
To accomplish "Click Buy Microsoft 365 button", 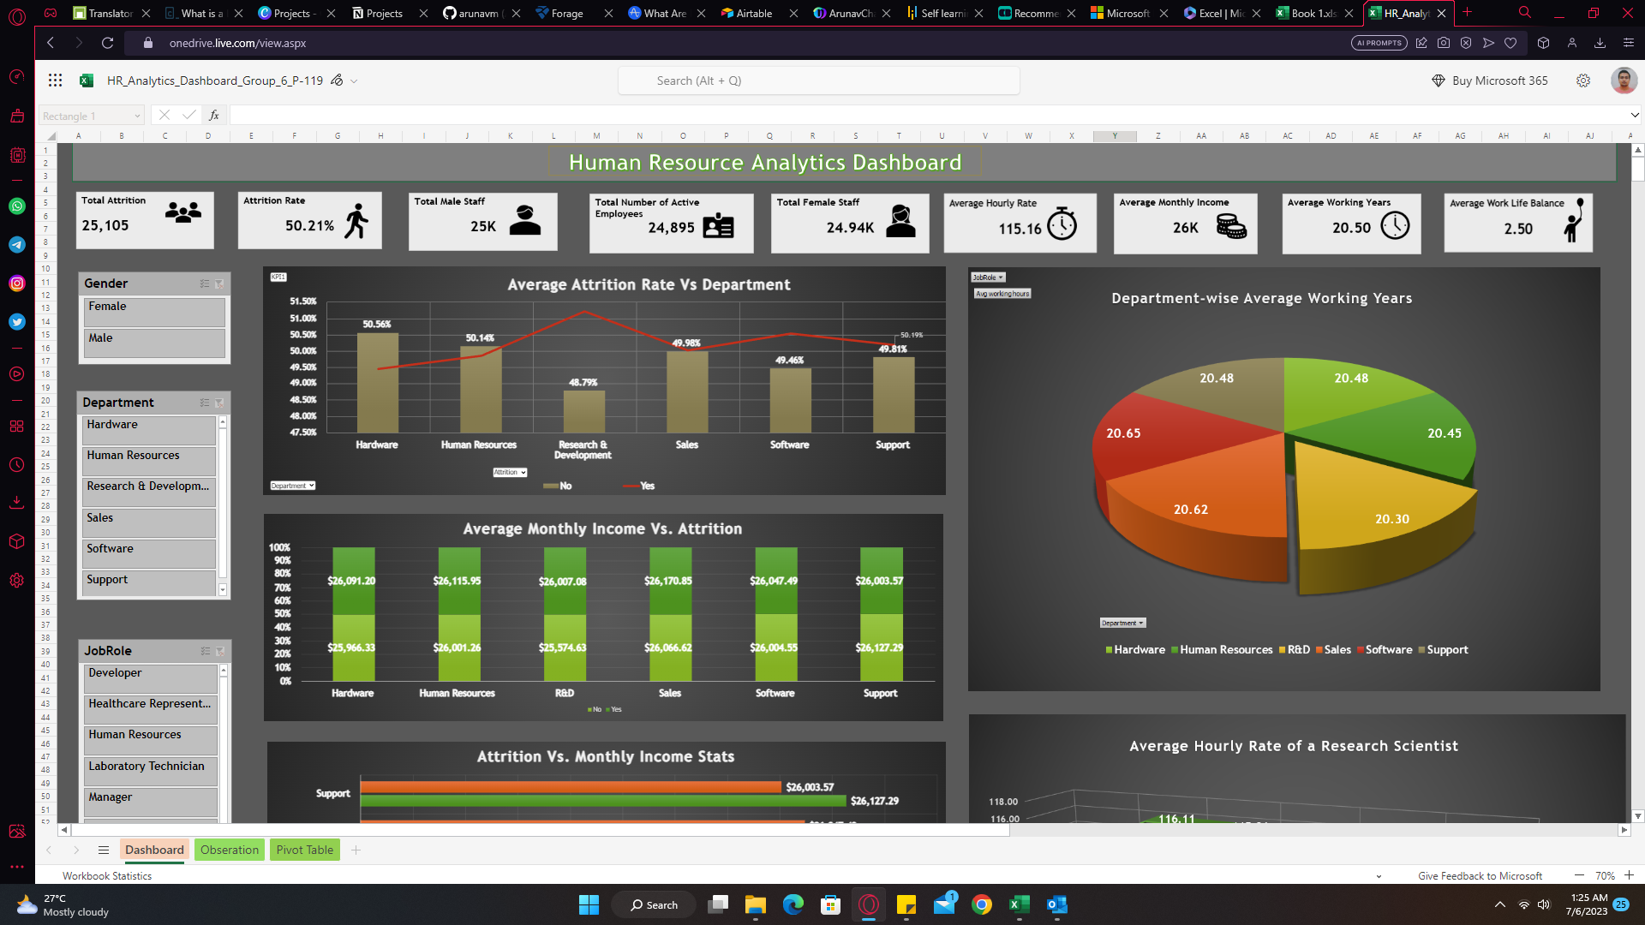I will pos(1490,81).
